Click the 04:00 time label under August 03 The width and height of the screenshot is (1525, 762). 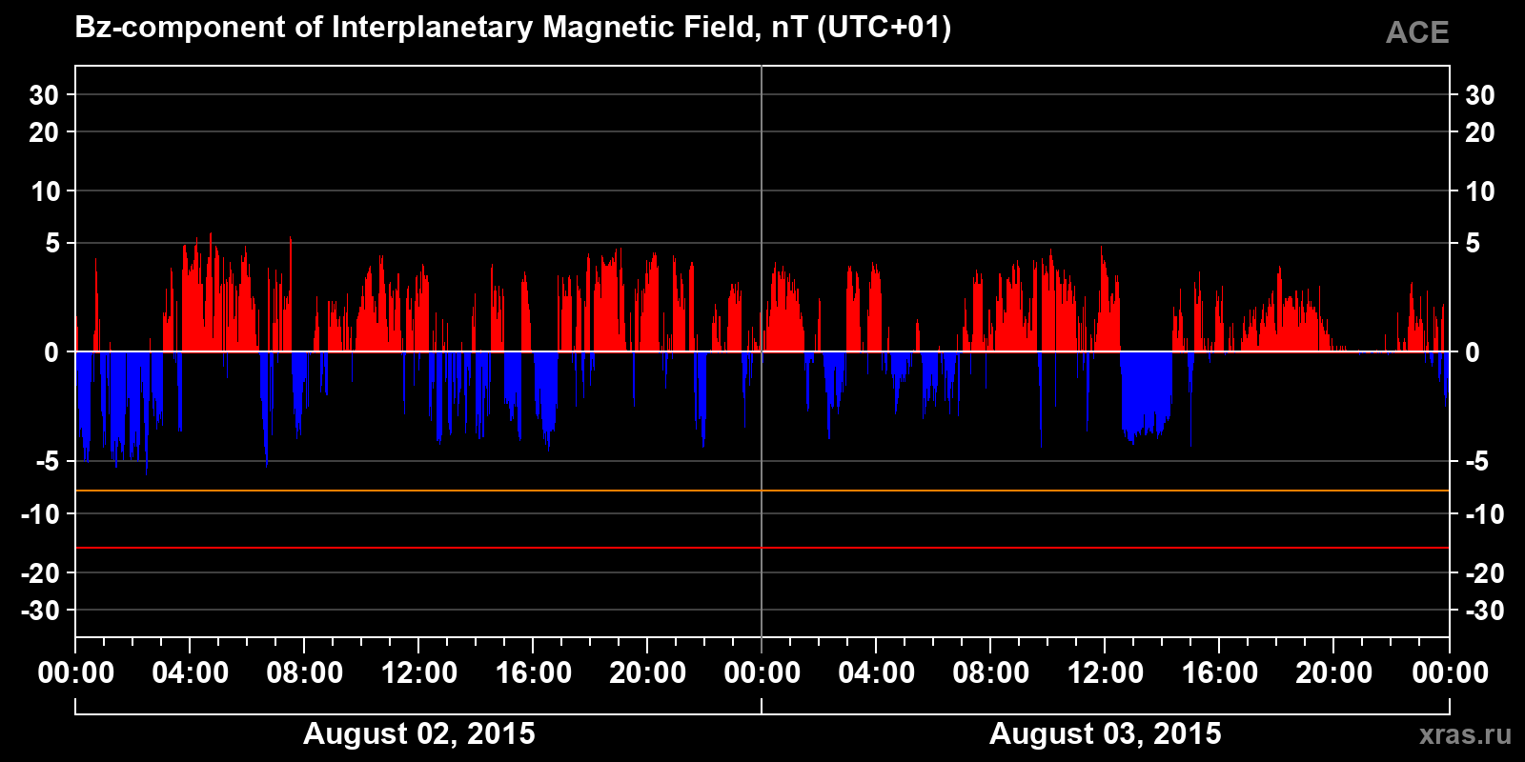tap(877, 673)
